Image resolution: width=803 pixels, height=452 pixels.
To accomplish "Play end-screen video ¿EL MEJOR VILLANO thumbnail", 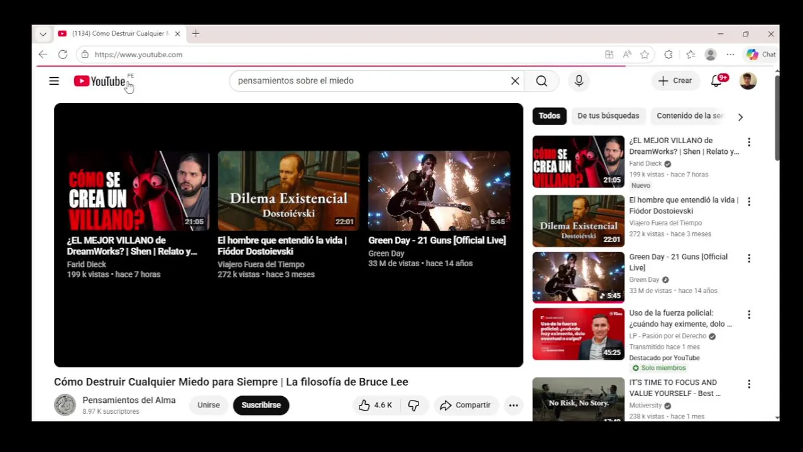I will coord(138,191).
